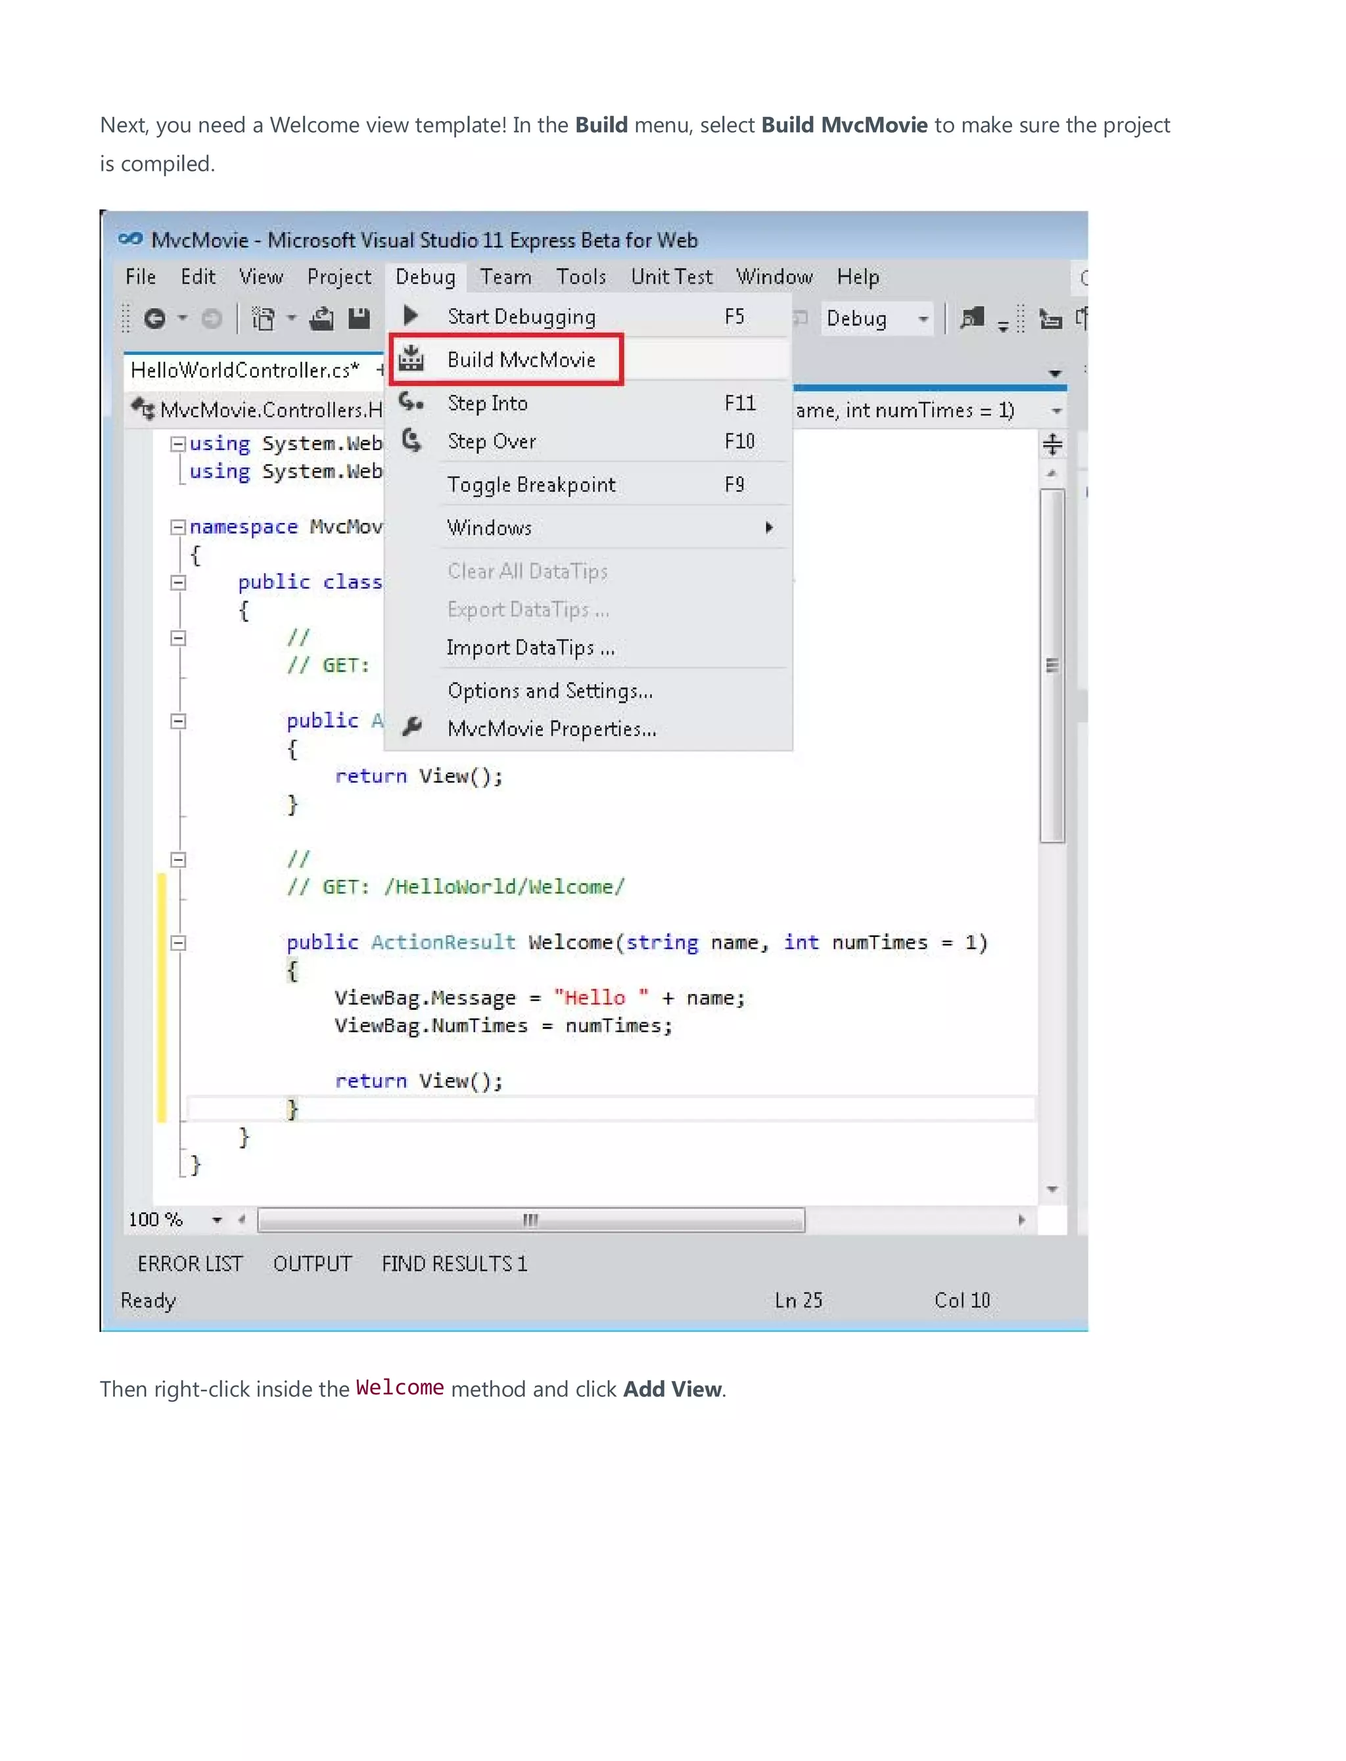The image size is (1346, 1761).
Task: Open the FIND RESULTS 1 panel tab
Action: 454,1264
